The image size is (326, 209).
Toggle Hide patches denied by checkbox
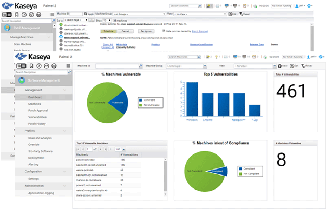coord(164,31)
